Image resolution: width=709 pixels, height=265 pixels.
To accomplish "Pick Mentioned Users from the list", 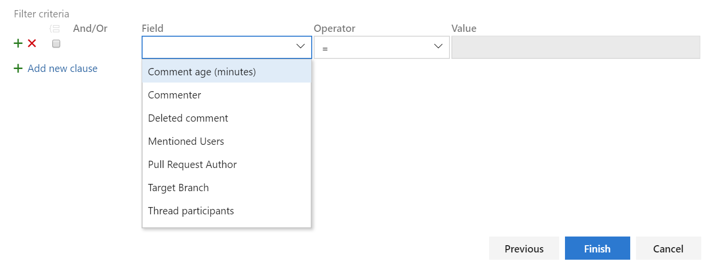I will pyautogui.click(x=227, y=141).
